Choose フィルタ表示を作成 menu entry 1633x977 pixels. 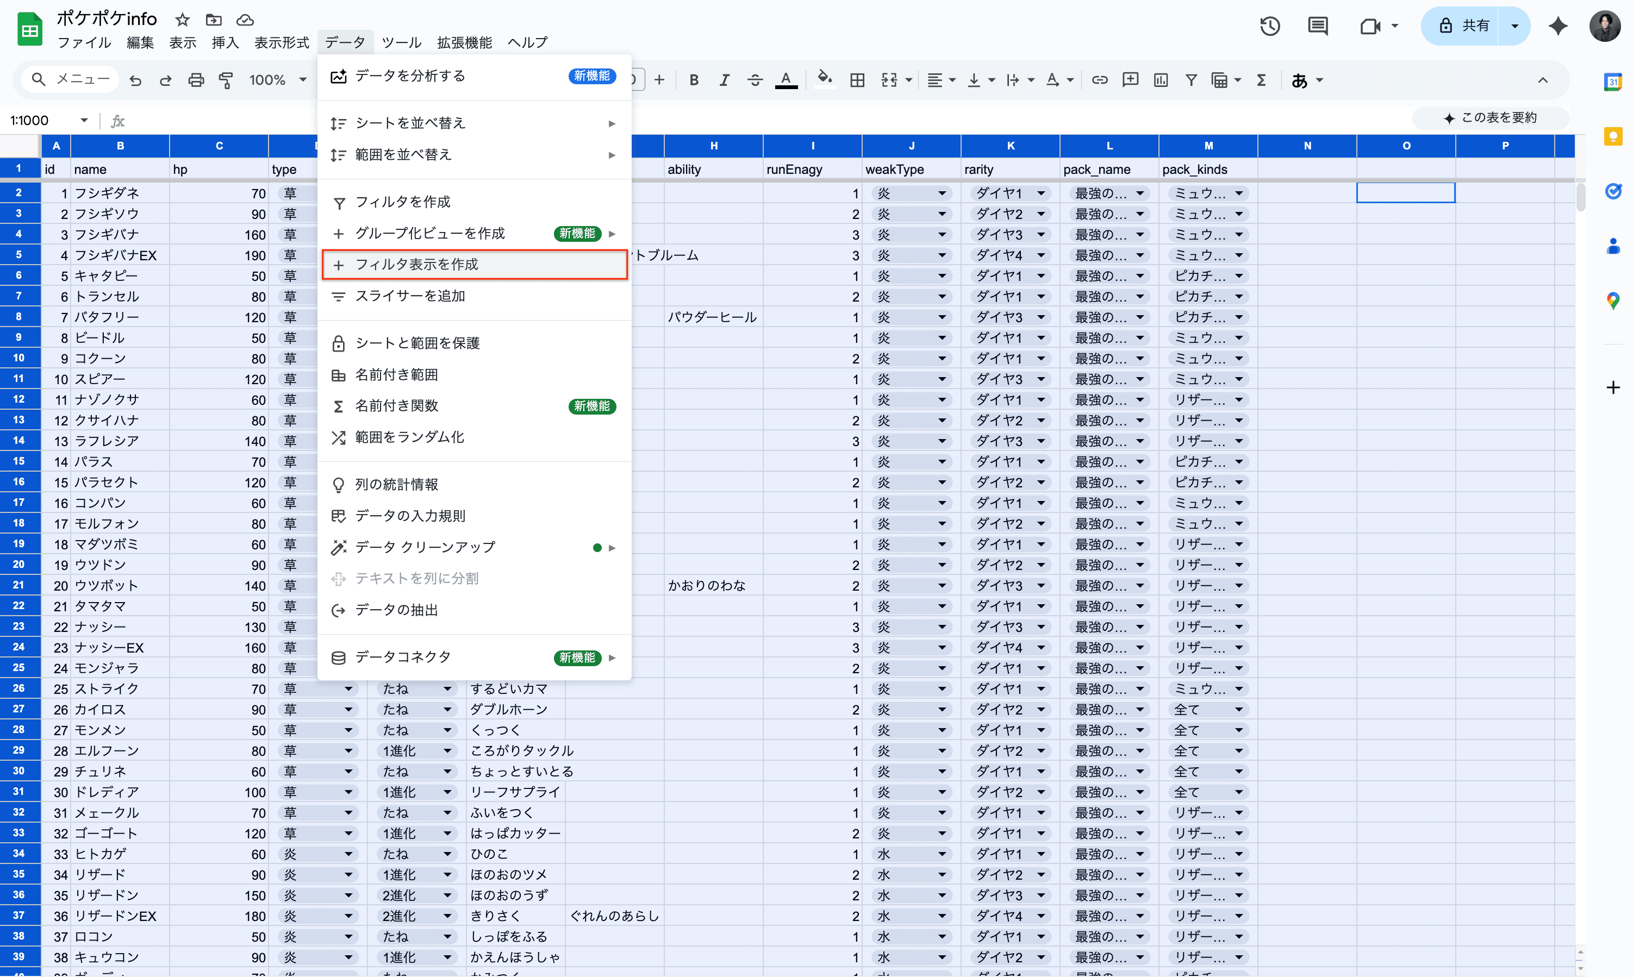coord(474,265)
